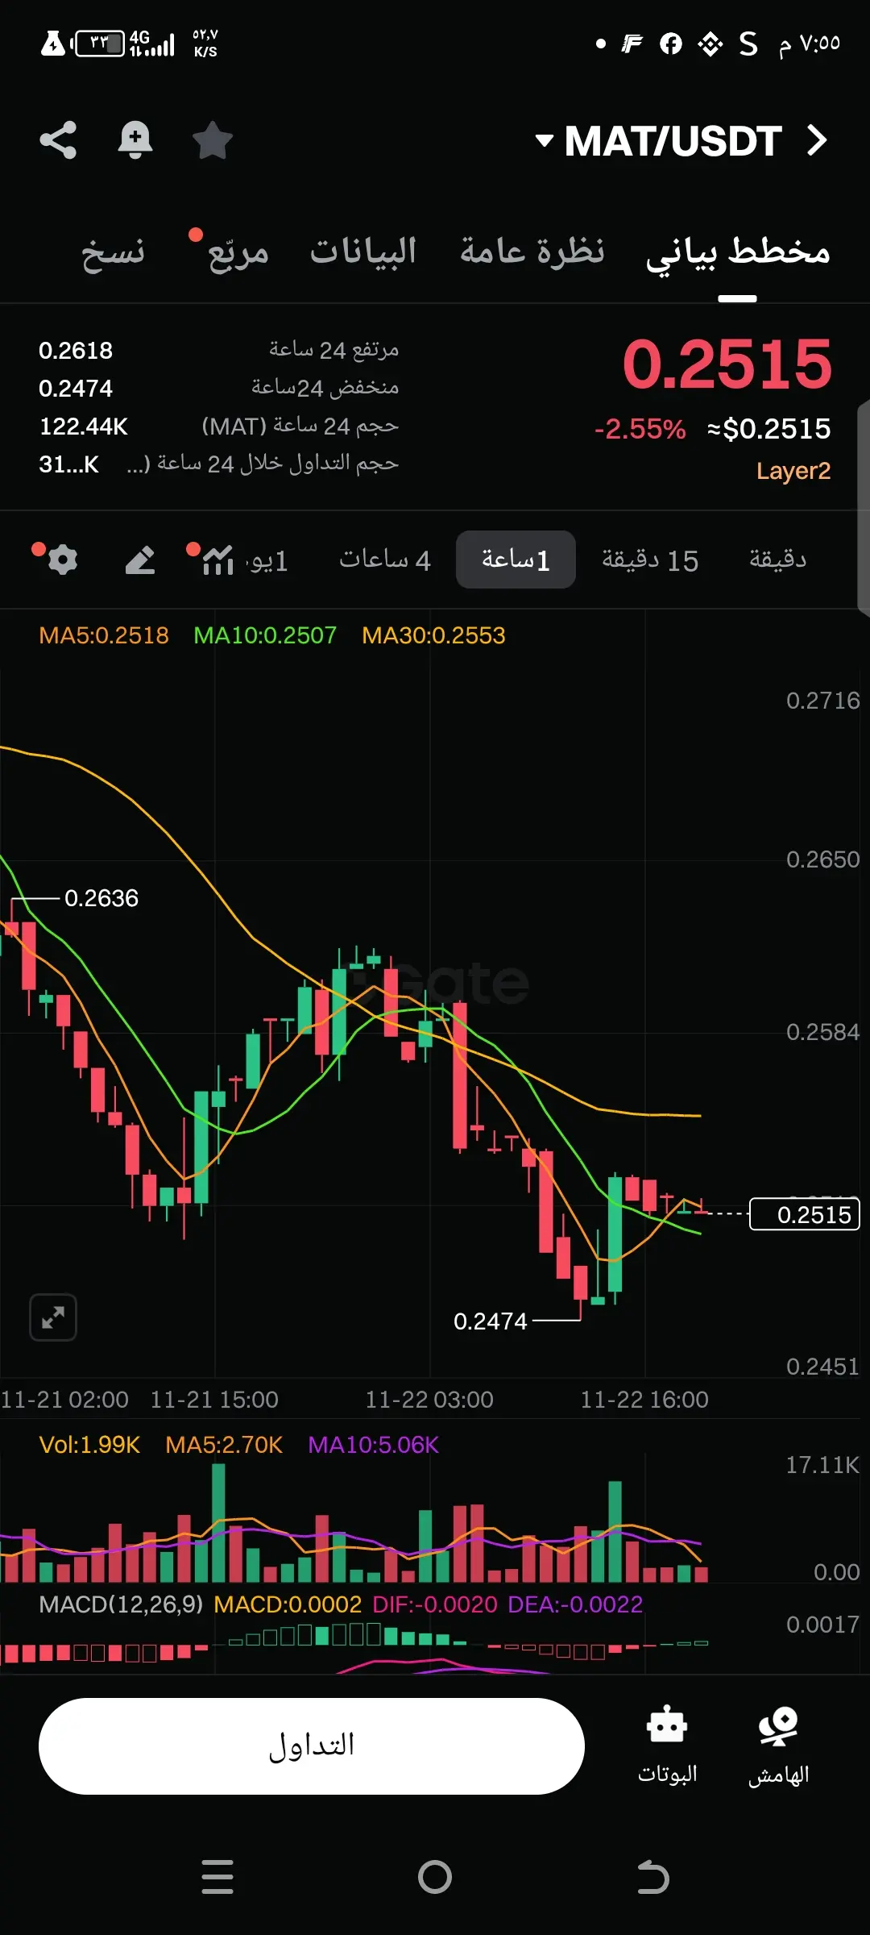This screenshot has height=1935, width=870.
Task: Tap the 24h high value 0.2618
Action: (76, 351)
